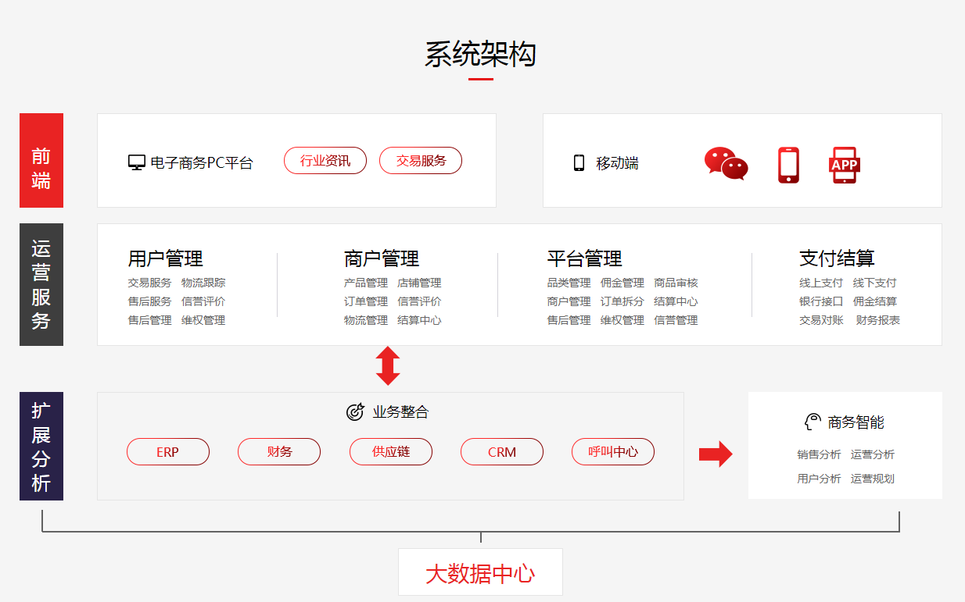Image resolution: width=965 pixels, height=602 pixels.
Task: Click the 呼叫中心 button
Action: 613,452
